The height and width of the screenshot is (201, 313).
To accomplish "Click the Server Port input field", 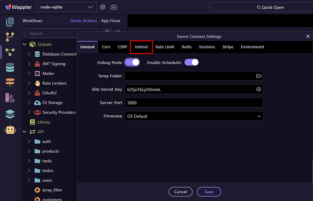I will (x=194, y=103).
